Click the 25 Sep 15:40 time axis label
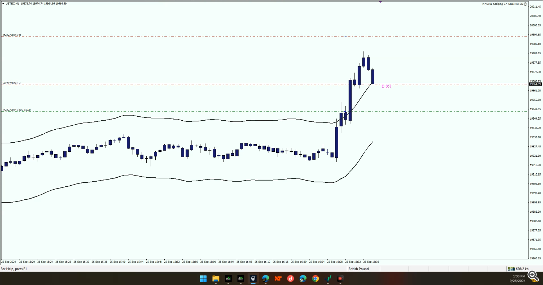This screenshot has height=285, width=543. [118, 262]
